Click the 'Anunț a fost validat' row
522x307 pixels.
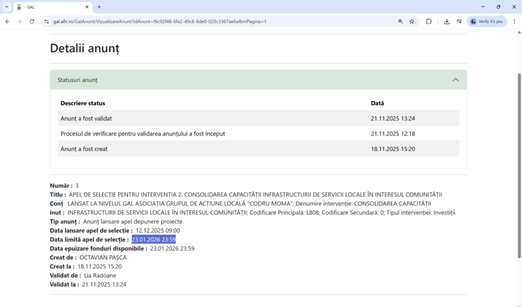[258, 118]
